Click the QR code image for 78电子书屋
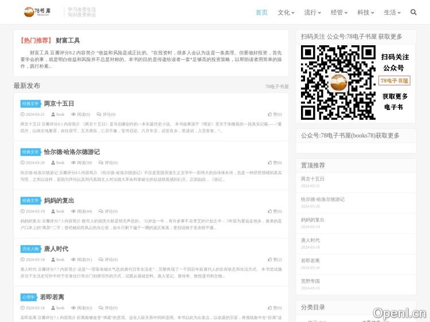This screenshot has height=322, width=430. point(337,82)
